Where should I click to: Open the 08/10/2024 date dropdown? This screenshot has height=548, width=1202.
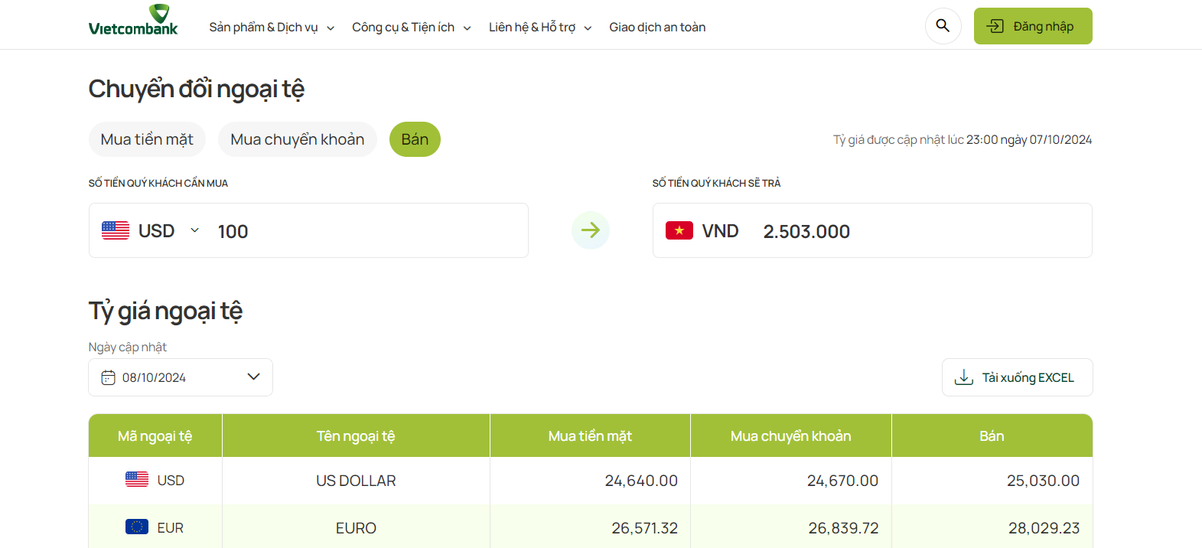(181, 377)
